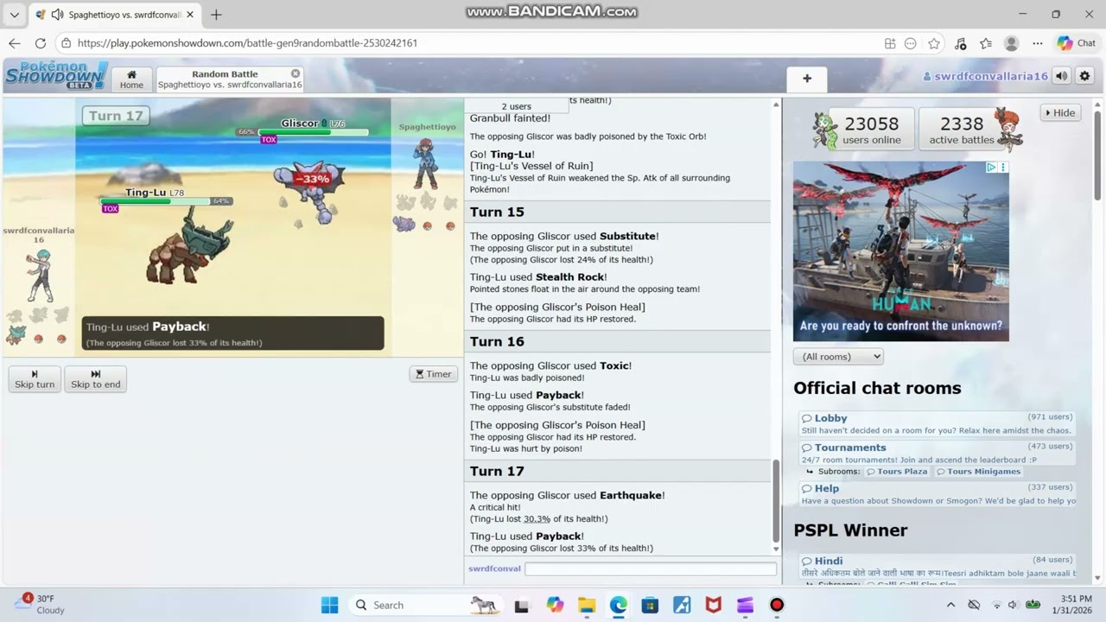
Task: Go back in the browser
Action: 15,43
